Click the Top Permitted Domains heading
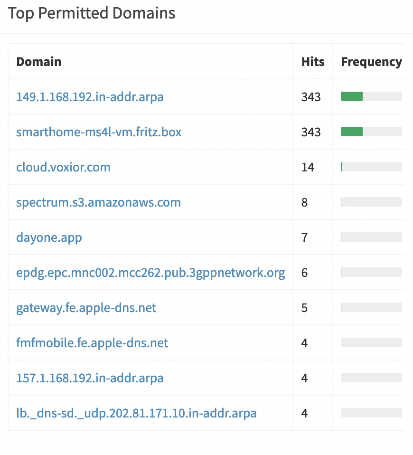This screenshot has width=413, height=455. point(92,13)
